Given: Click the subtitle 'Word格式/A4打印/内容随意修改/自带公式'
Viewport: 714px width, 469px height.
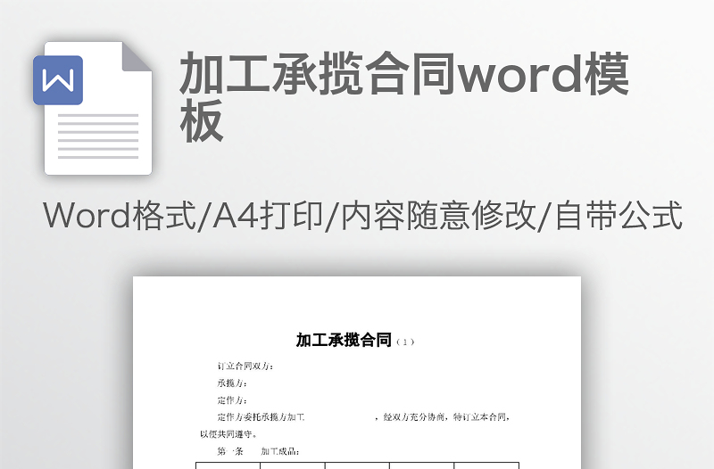Looking at the screenshot, I should point(362,216).
